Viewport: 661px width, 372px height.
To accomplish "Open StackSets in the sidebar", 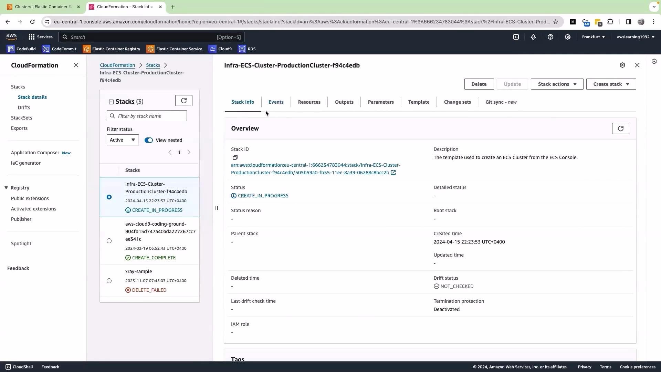I will pyautogui.click(x=21, y=118).
